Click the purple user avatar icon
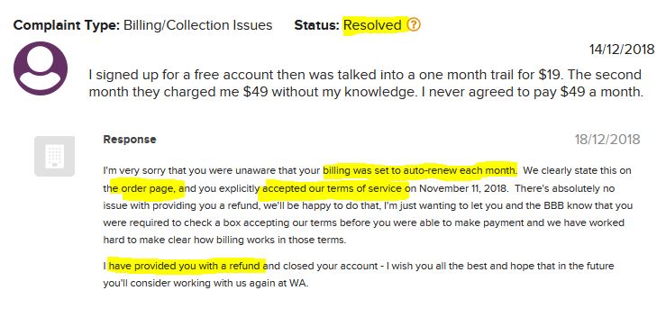This screenshot has height=336, width=666. click(41, 68)
